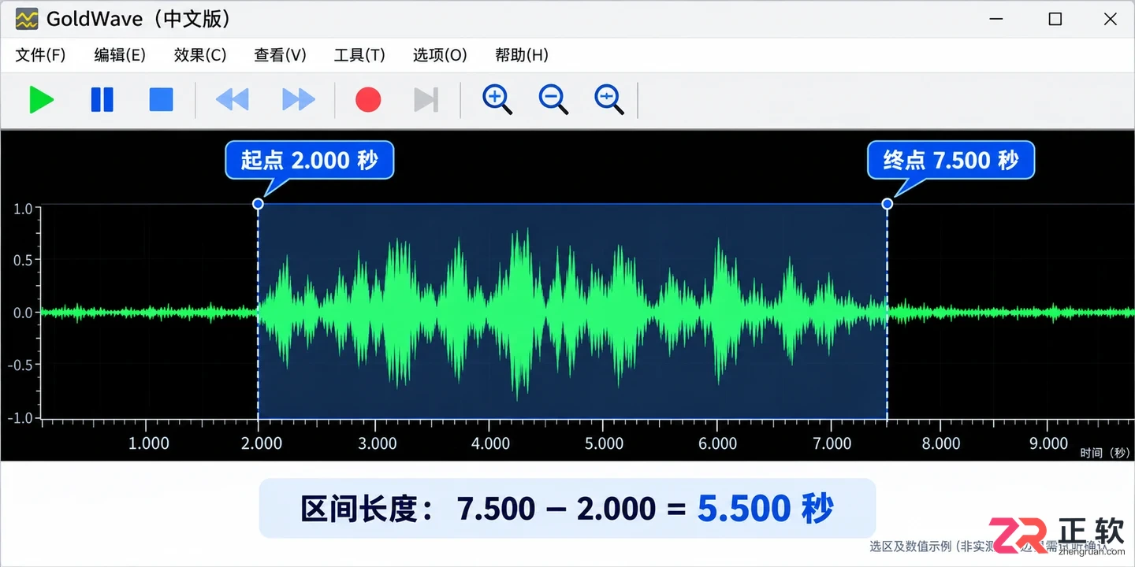Viewport: 1135px width, 567px height.
Task: Stop playback with the blue square button
Action: [x=161, y=100]
